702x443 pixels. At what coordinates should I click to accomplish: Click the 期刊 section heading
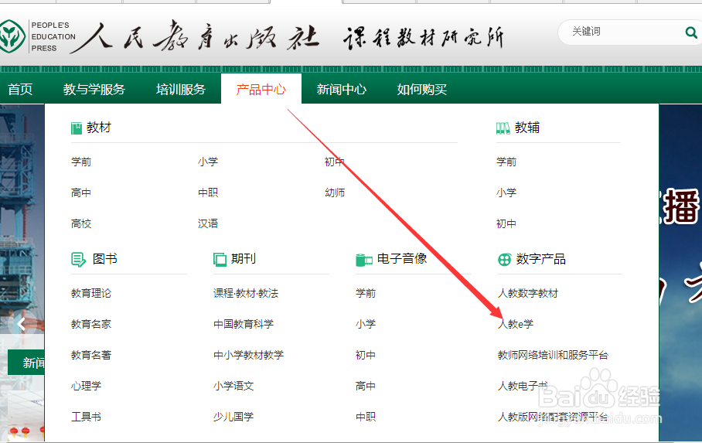(x=244, y=259)
